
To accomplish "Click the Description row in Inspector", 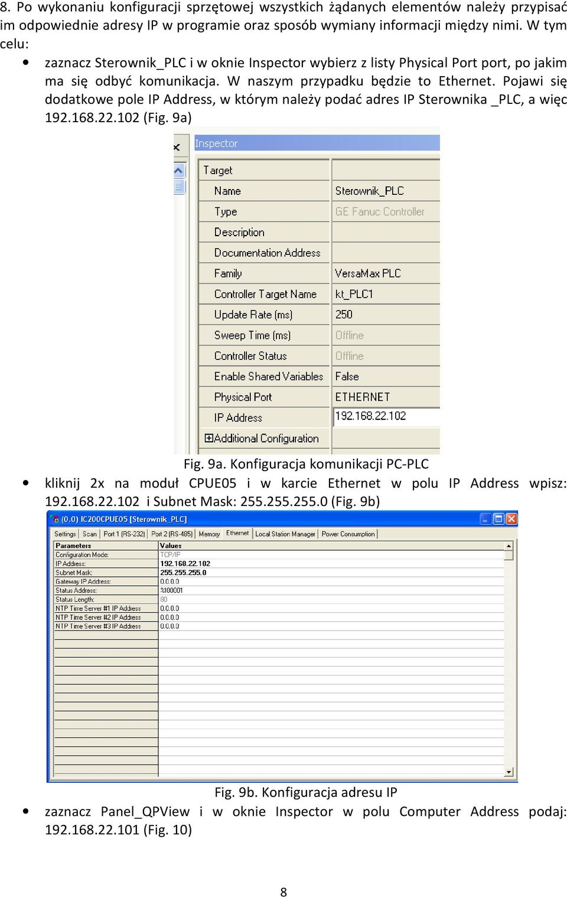I will (320, 232).
